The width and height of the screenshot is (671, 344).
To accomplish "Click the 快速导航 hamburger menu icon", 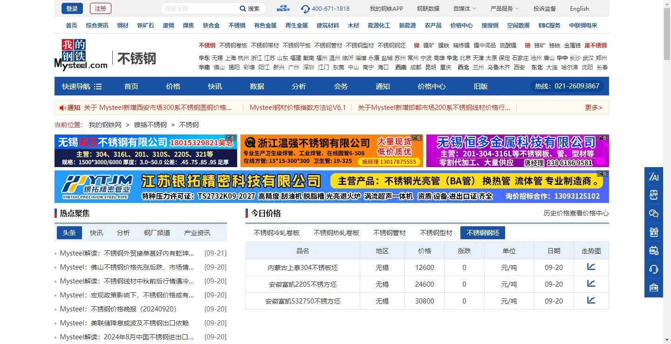I will 98,86.
